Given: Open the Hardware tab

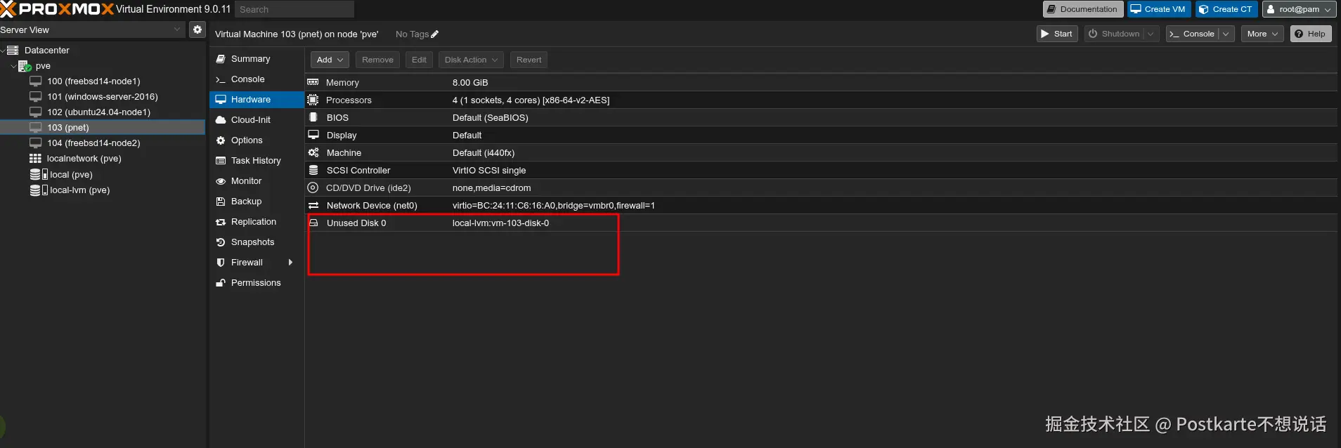Looking at the screenshot, I should pyautogui.click(x=257, y=100).
